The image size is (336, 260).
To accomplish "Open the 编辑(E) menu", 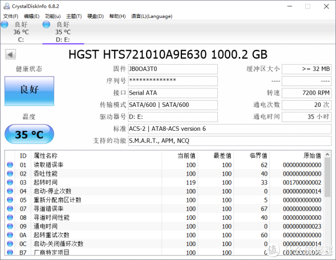I will tap(32, 16).
